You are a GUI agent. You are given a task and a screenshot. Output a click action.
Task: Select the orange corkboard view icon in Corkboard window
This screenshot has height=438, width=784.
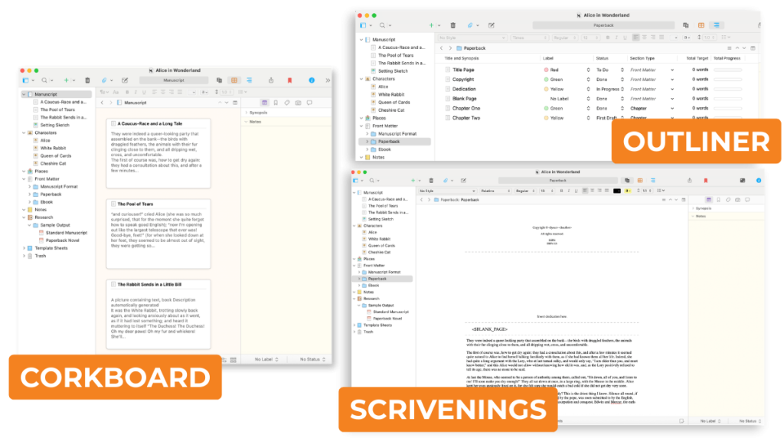point(234,80)
